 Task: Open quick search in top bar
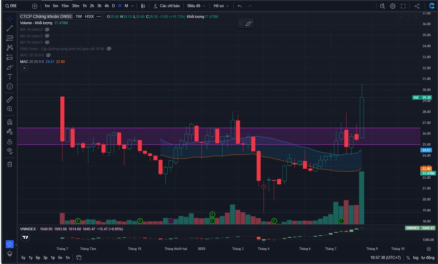382,6
